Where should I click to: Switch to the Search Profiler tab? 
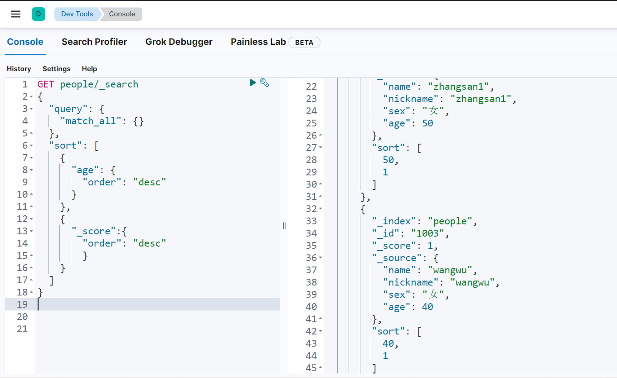[x=94, y=42]
